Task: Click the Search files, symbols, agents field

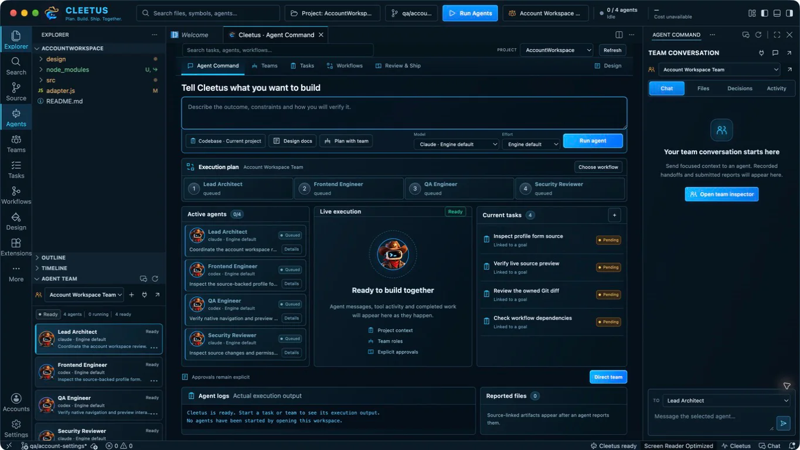Action: (x=208, y=13)
